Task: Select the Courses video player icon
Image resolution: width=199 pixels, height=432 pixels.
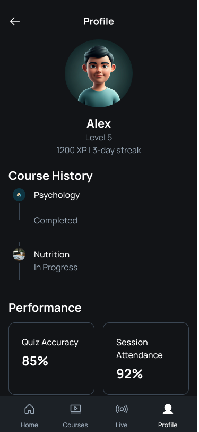Action: pos(75,409)
